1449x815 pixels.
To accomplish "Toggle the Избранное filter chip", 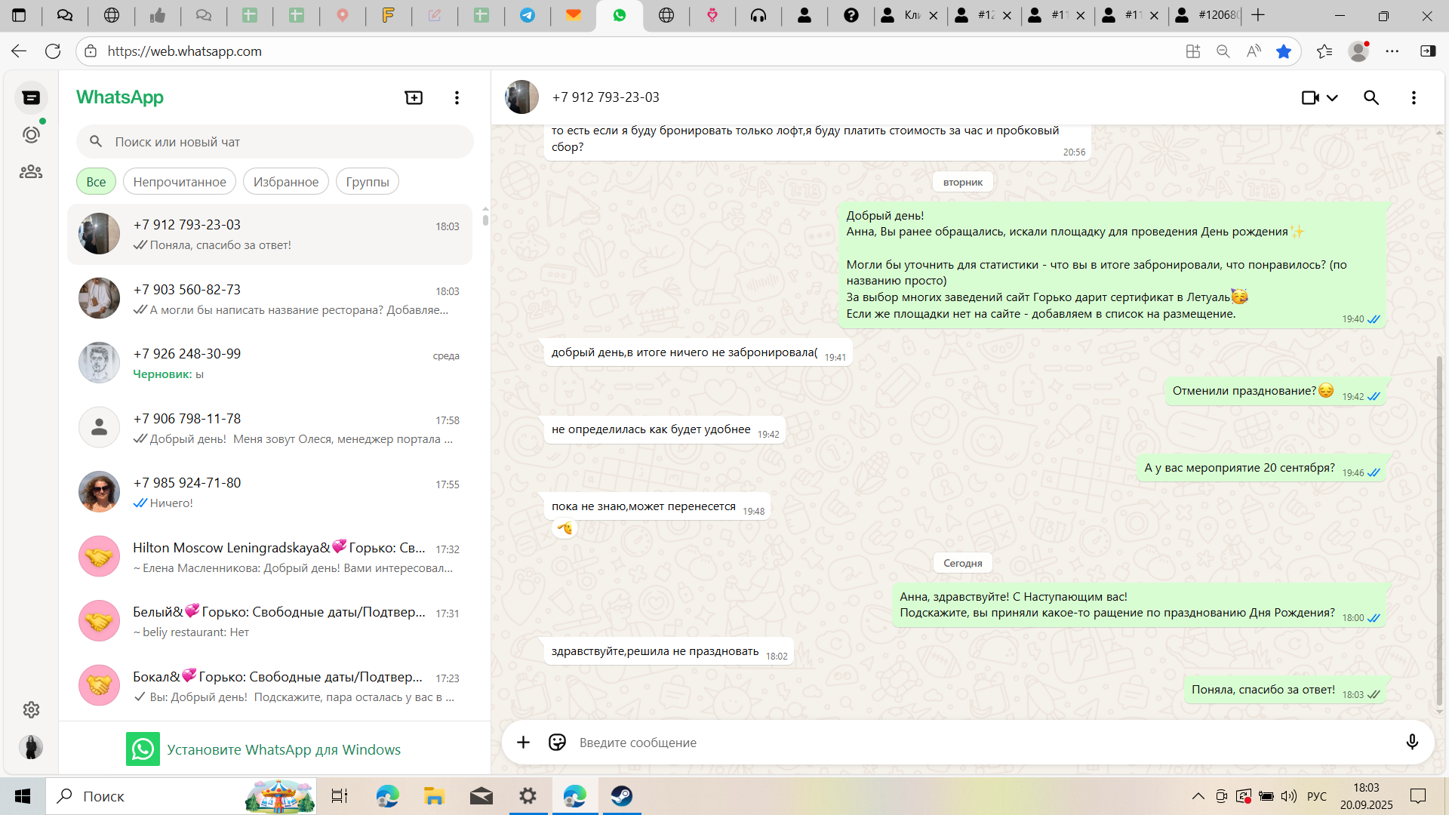I will tap(286, 182).
